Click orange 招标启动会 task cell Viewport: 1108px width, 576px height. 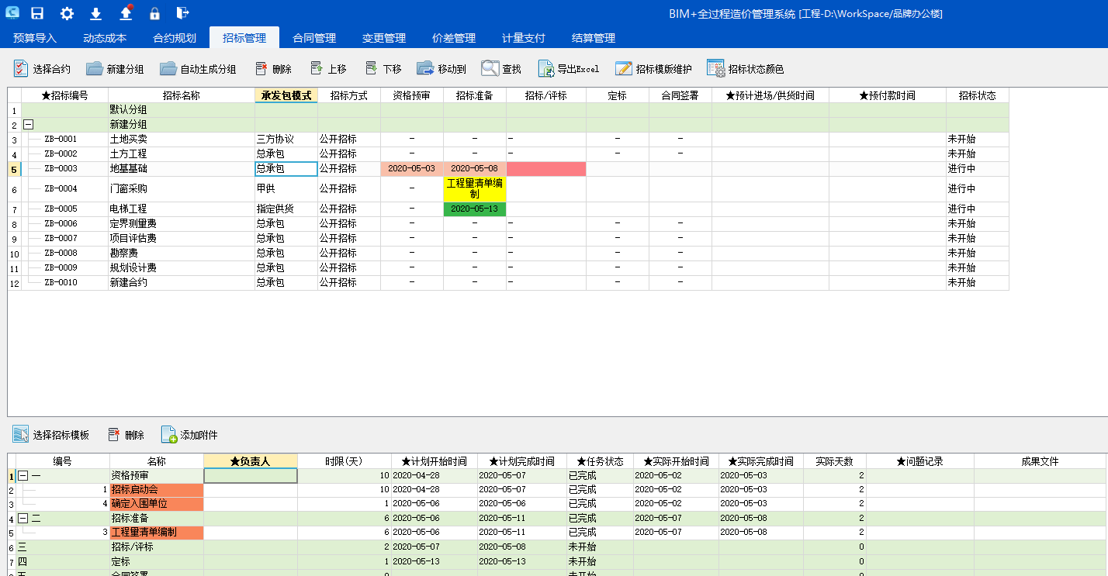coord(156,490)
